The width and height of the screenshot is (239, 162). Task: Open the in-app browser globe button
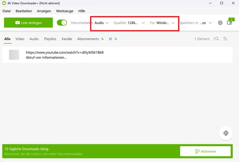click(226, 133)
